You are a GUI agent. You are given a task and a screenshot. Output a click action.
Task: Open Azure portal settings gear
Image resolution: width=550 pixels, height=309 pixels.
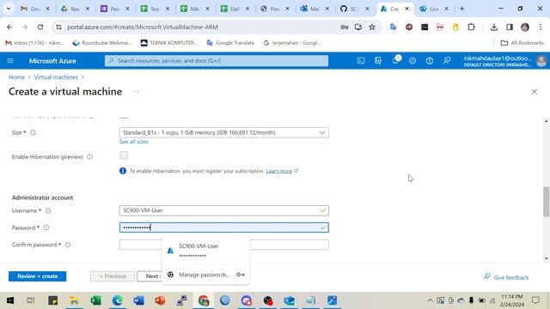pos(412,61)
